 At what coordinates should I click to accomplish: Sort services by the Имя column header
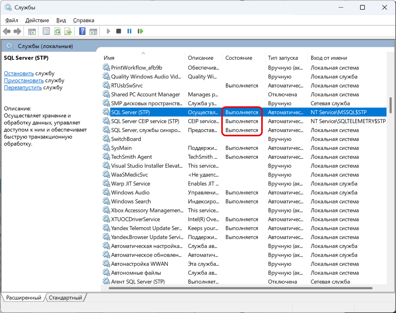click(x=143, y=58)
